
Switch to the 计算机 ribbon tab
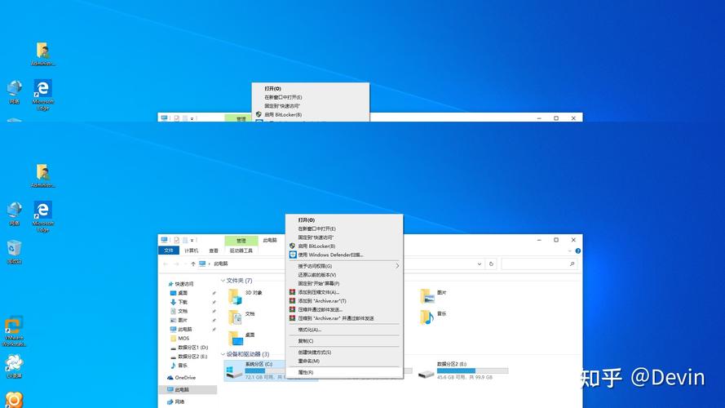pos(191,251)
